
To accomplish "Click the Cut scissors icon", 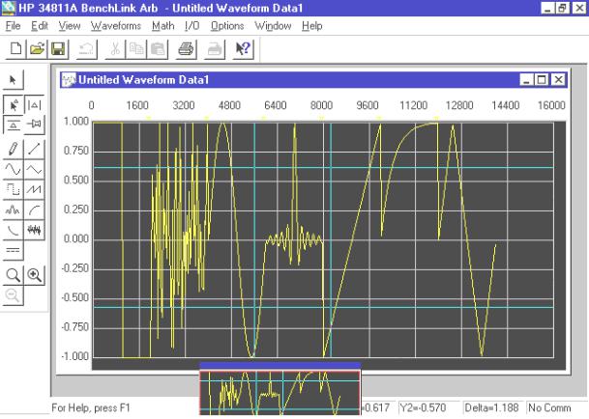I will (115, 49).
